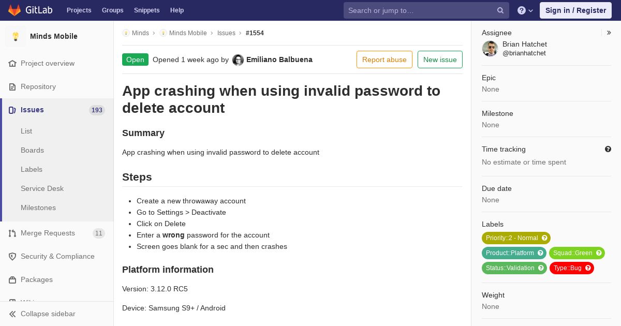Click the New issue button
Screen dimensions: 621x326
(440, 60)
